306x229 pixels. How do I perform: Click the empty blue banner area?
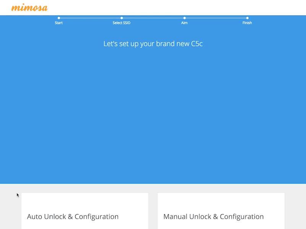point(153,114)
